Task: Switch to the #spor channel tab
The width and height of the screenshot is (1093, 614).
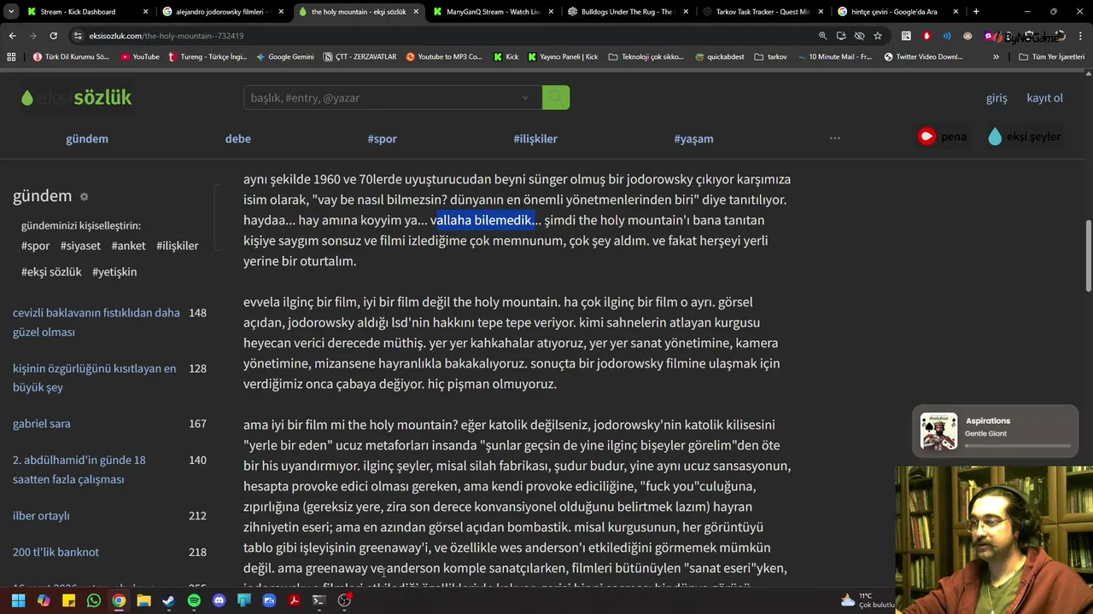Action: (383, 138)
